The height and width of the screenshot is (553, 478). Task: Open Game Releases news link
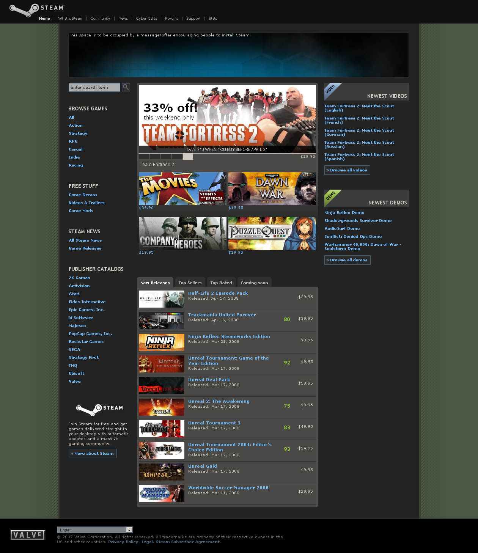coord(85,248)
